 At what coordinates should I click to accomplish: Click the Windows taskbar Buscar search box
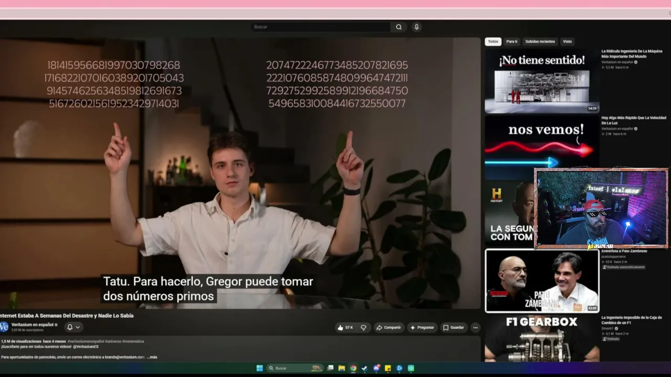(x=296, y=368)
